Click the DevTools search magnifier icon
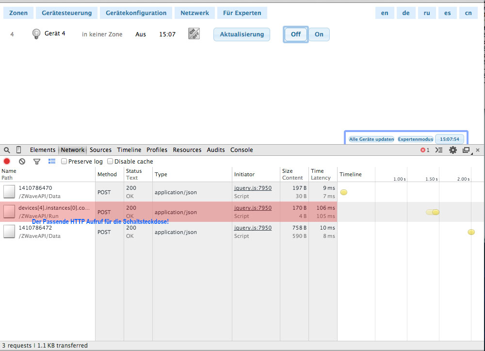 pos(7,150)
